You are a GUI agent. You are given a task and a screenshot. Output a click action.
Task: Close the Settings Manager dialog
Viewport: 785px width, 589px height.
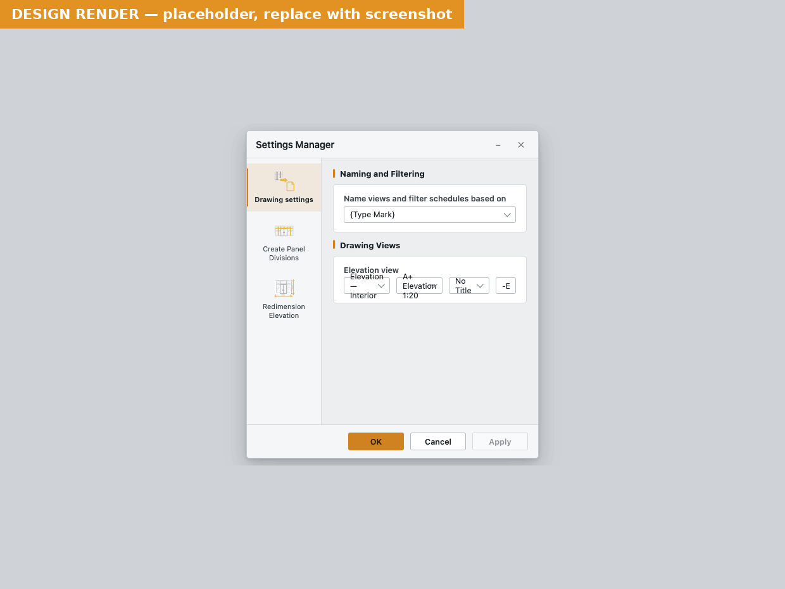tap(521, 145)
